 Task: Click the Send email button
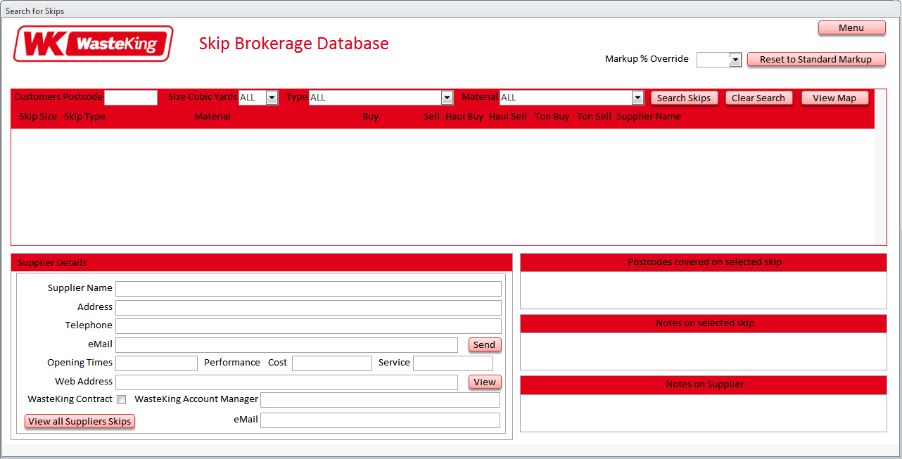point(485,345)
